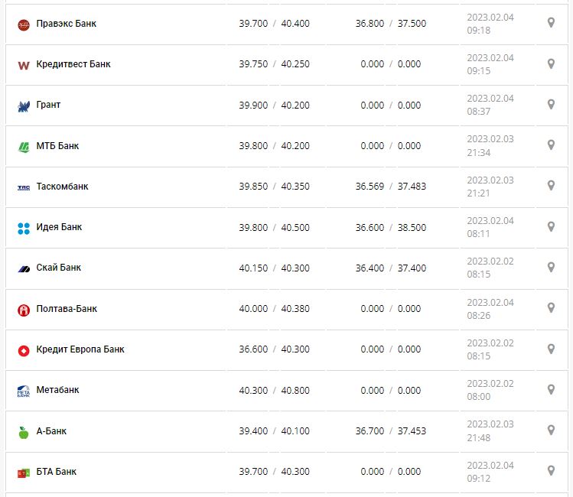The height and width of the screenshot is (497, 573).
Task: Click the МТБ Банк logo icon
Action: [23, 147]
